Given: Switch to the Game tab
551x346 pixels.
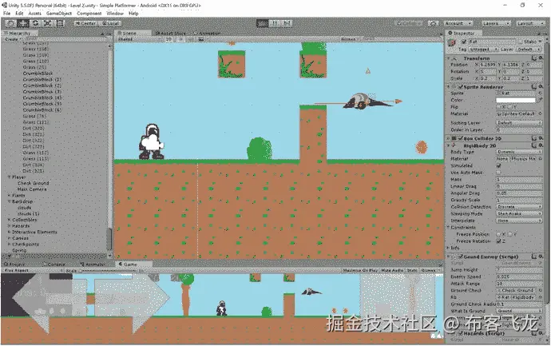Looking at the screenshot, I should pos(133,264).
